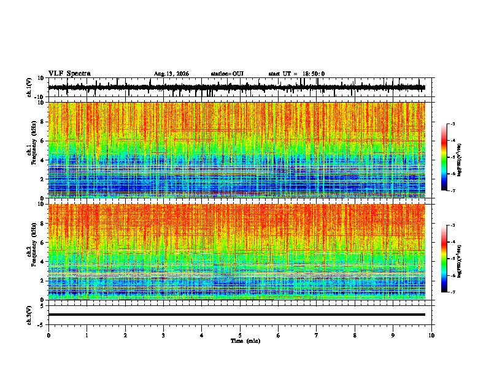This screenshot has height=376, width=486.
Task: Click time axis tick label "0"
Action: coord(48,335)
